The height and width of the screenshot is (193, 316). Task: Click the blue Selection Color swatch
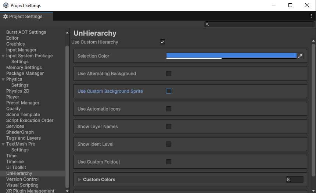(x=231, y=56)
